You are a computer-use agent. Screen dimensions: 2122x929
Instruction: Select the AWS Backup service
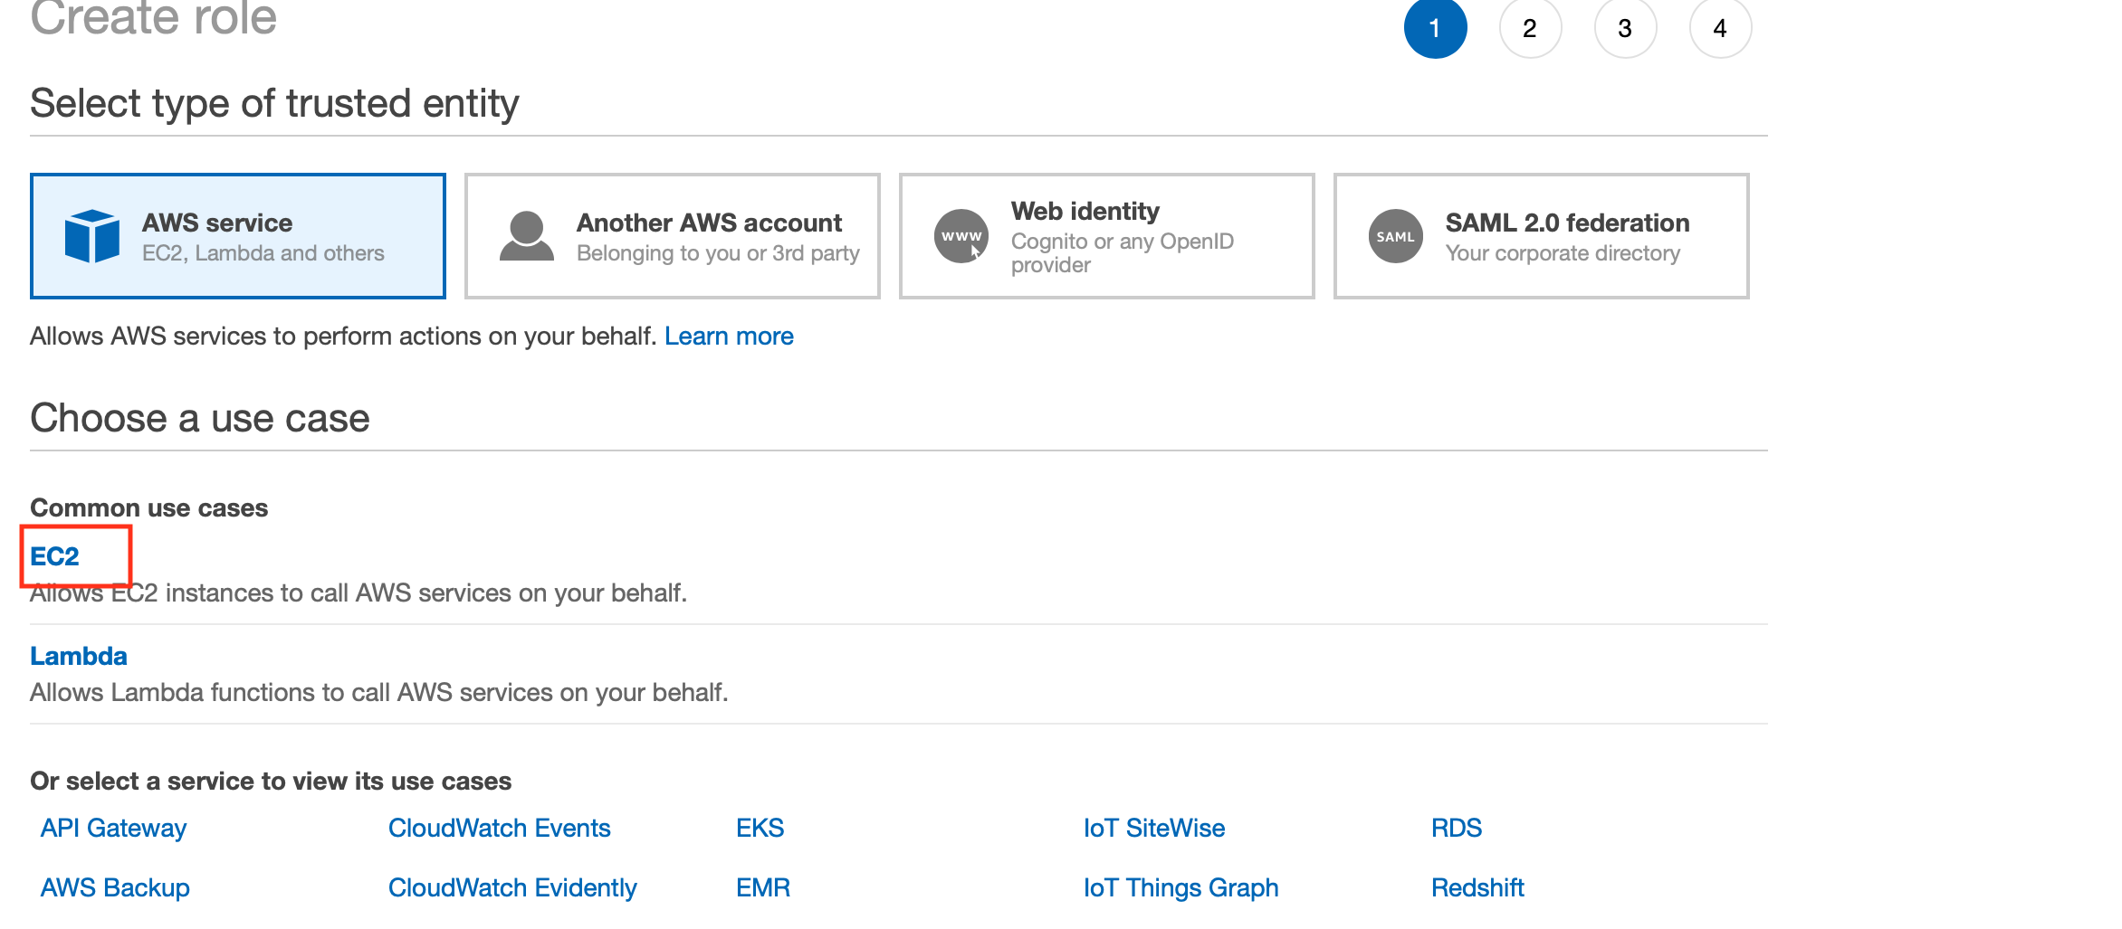click(115, 887)
